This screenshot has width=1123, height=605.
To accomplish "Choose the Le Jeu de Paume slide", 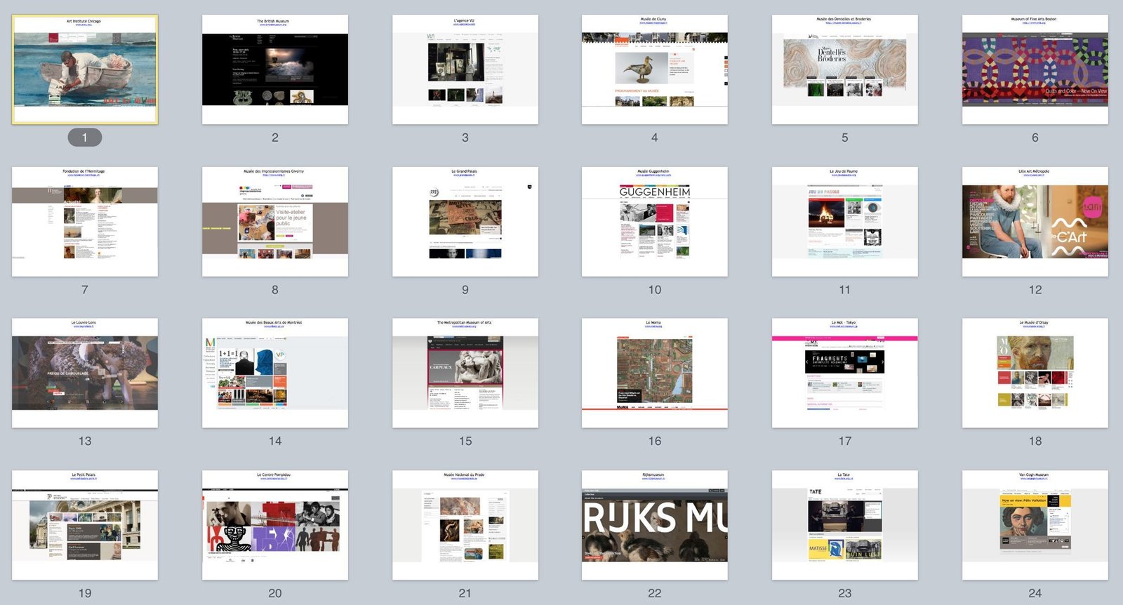I will (x=845, y=222).
